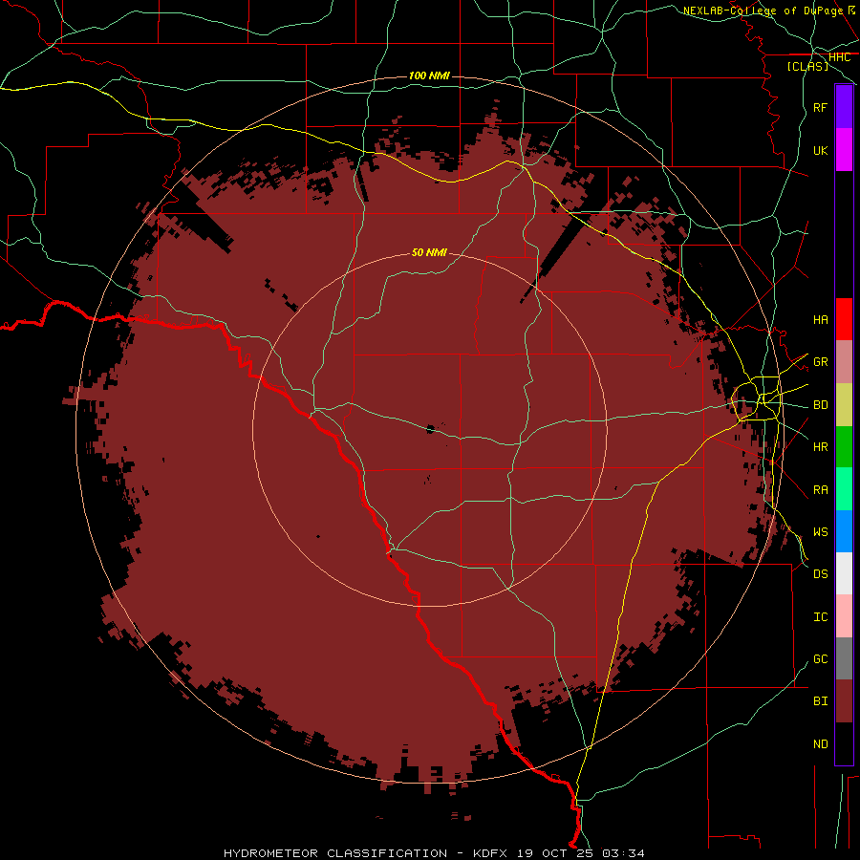Click the 'HR' legend label
Image resolution: width=860 pixels, height=860 pixels.
(x=820, y=447)
